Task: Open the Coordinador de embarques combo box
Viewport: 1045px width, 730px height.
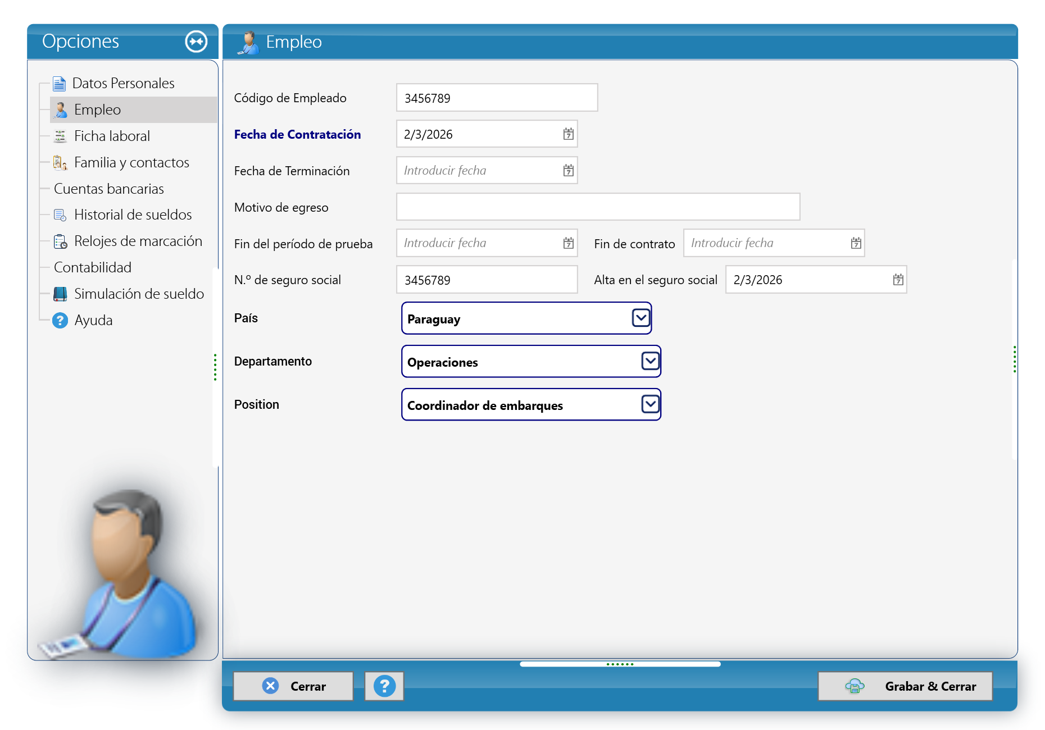Action: pyautogui.click(x=531, y=405)
